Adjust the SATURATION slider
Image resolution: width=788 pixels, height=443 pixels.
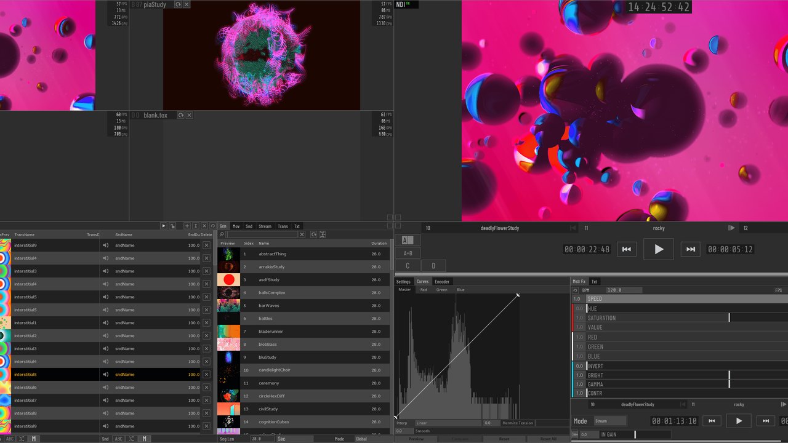(x=687, y=318)
